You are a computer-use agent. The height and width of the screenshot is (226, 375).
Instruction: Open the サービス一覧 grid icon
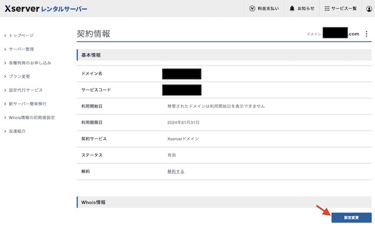point(327,9)
